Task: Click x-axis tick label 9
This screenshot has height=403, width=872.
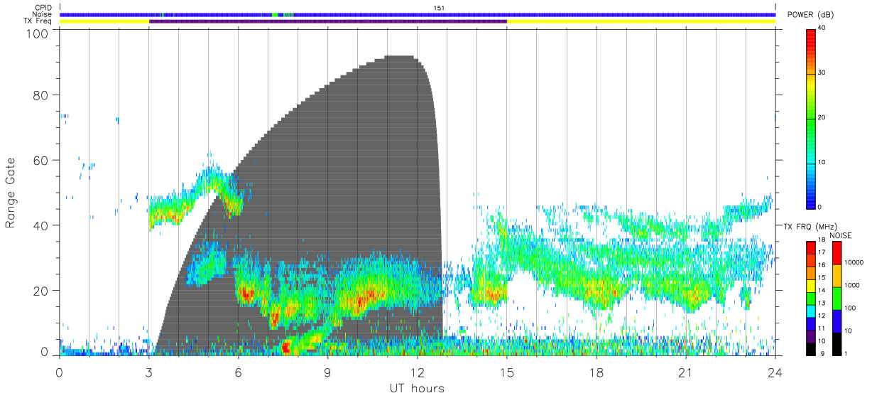Action: (327, 372)
